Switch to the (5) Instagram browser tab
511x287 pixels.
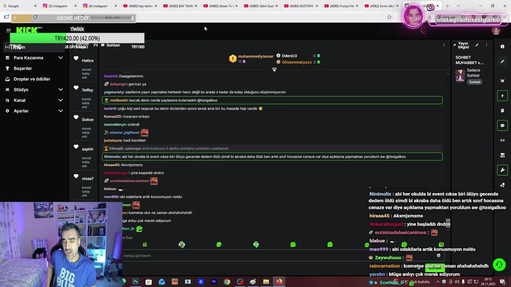[59, 6]
